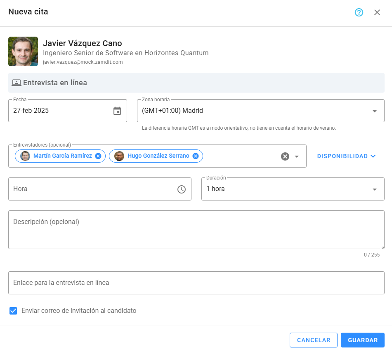Viewport: 392px width, 352px height.
Task: Click the CANCELAR button
Action: tap(314, 340)
